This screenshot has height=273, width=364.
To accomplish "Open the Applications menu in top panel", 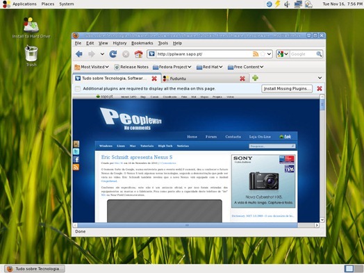I will (24, 4).
